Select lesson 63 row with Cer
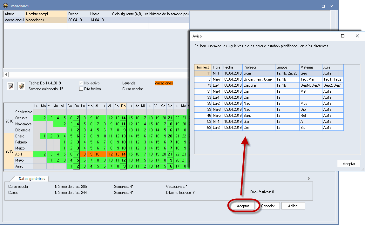The image size is (365, 225). point(269,128)
